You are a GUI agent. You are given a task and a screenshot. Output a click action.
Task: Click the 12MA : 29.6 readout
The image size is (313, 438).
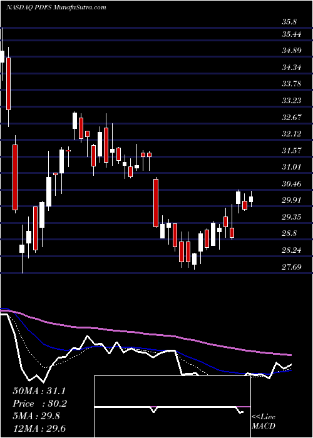coord(39,428)
